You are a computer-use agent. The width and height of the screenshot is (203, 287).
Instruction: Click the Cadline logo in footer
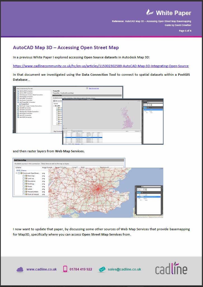click(171, 269)
